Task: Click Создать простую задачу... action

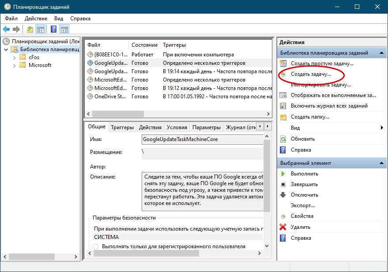Action: [x=322, y=63]
